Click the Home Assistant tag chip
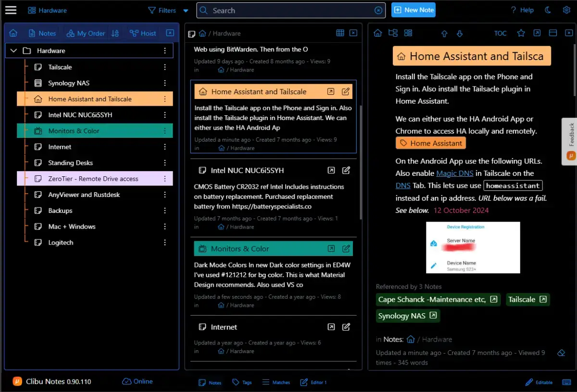This screenshot has height=392, width=577. (x=431, y=143)
